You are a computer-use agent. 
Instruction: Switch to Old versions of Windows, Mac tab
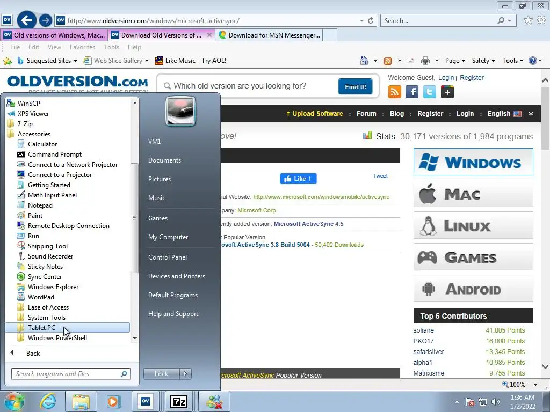54,35
